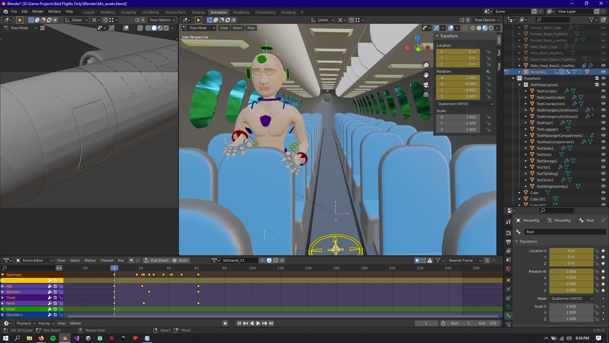609x343 pixels.
Task: Click the Stash action button
Action: coord(180,260)
